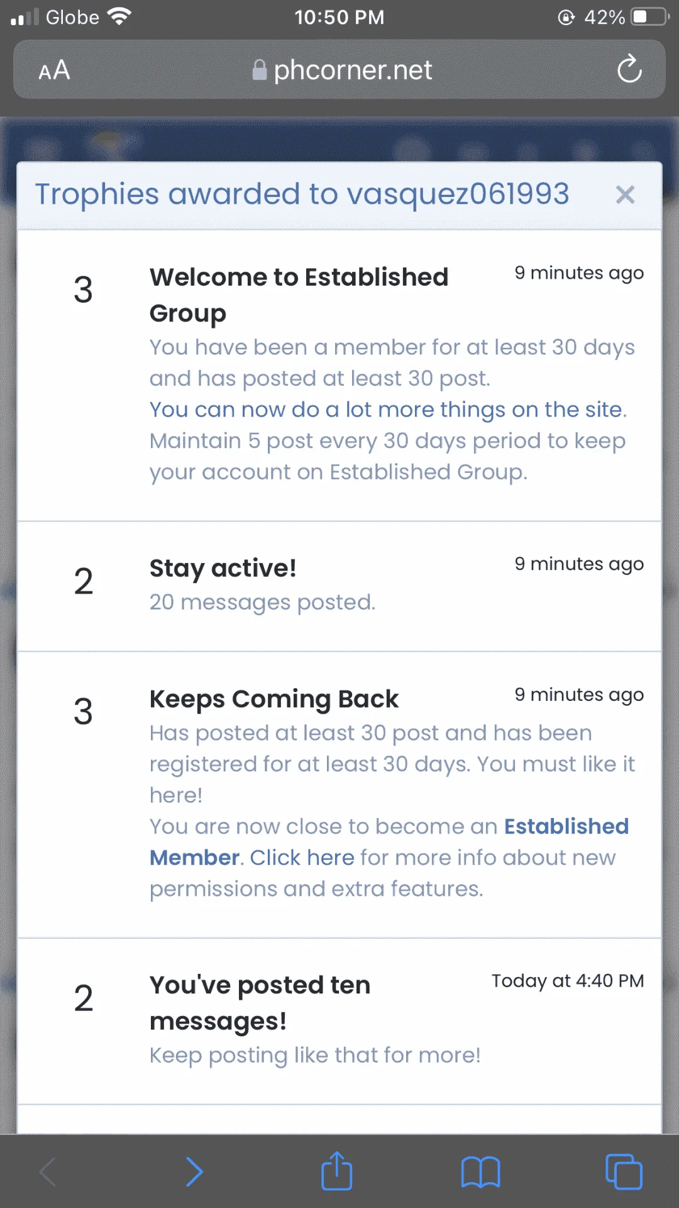Tap the battery indicator in status bar

pyautogui.click(x=650, y=17)
